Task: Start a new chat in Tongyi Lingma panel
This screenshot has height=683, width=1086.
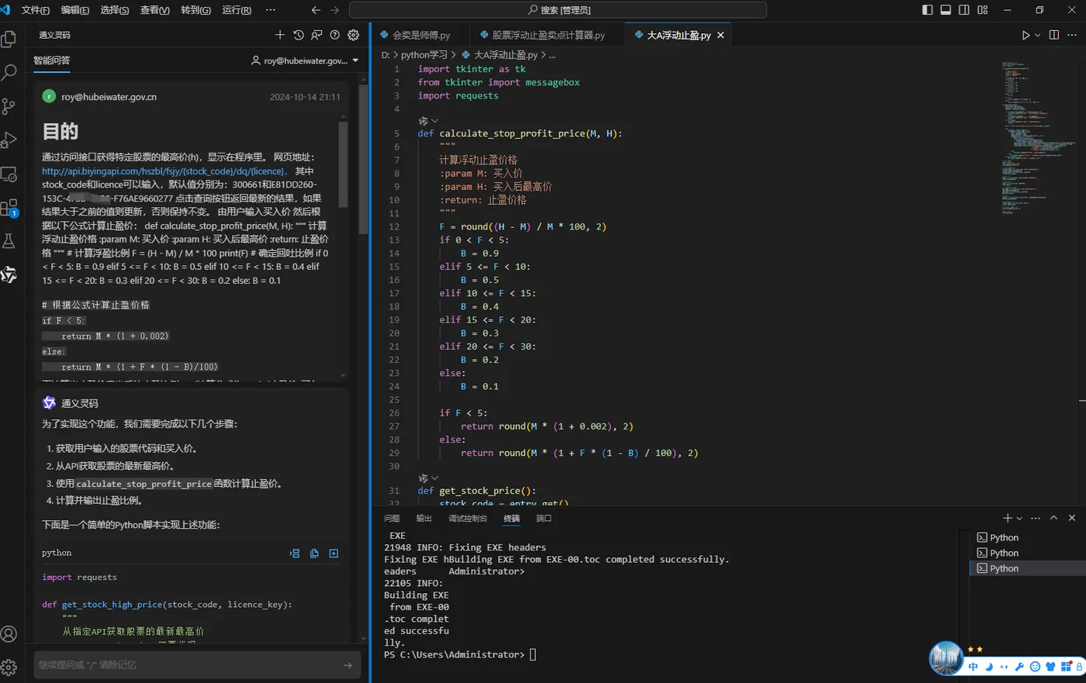Action: click(280, 35)
